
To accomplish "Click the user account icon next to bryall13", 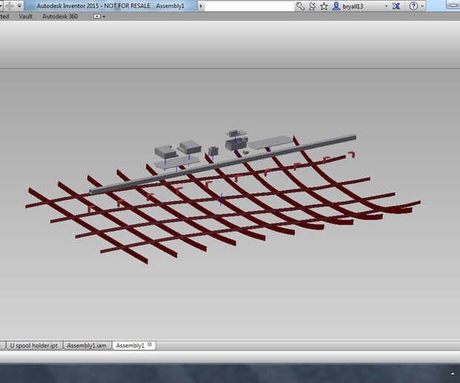I will pos(336,6).
